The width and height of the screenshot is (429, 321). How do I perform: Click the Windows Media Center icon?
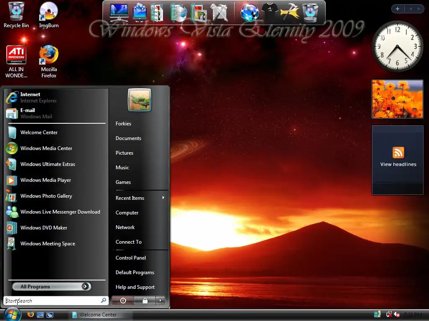(x=12, y=148)
